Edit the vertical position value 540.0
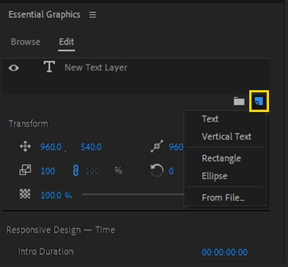 pyautogui.click(x=91, y=147)
